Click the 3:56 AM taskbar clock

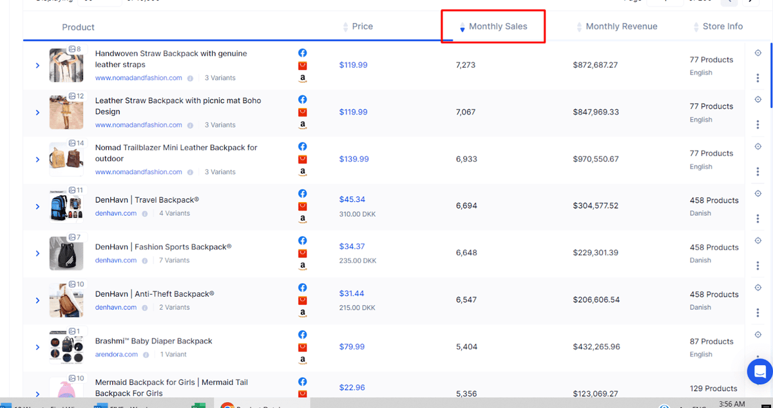730,404
